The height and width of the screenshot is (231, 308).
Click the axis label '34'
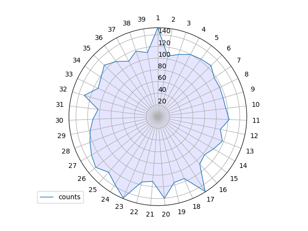77,60
